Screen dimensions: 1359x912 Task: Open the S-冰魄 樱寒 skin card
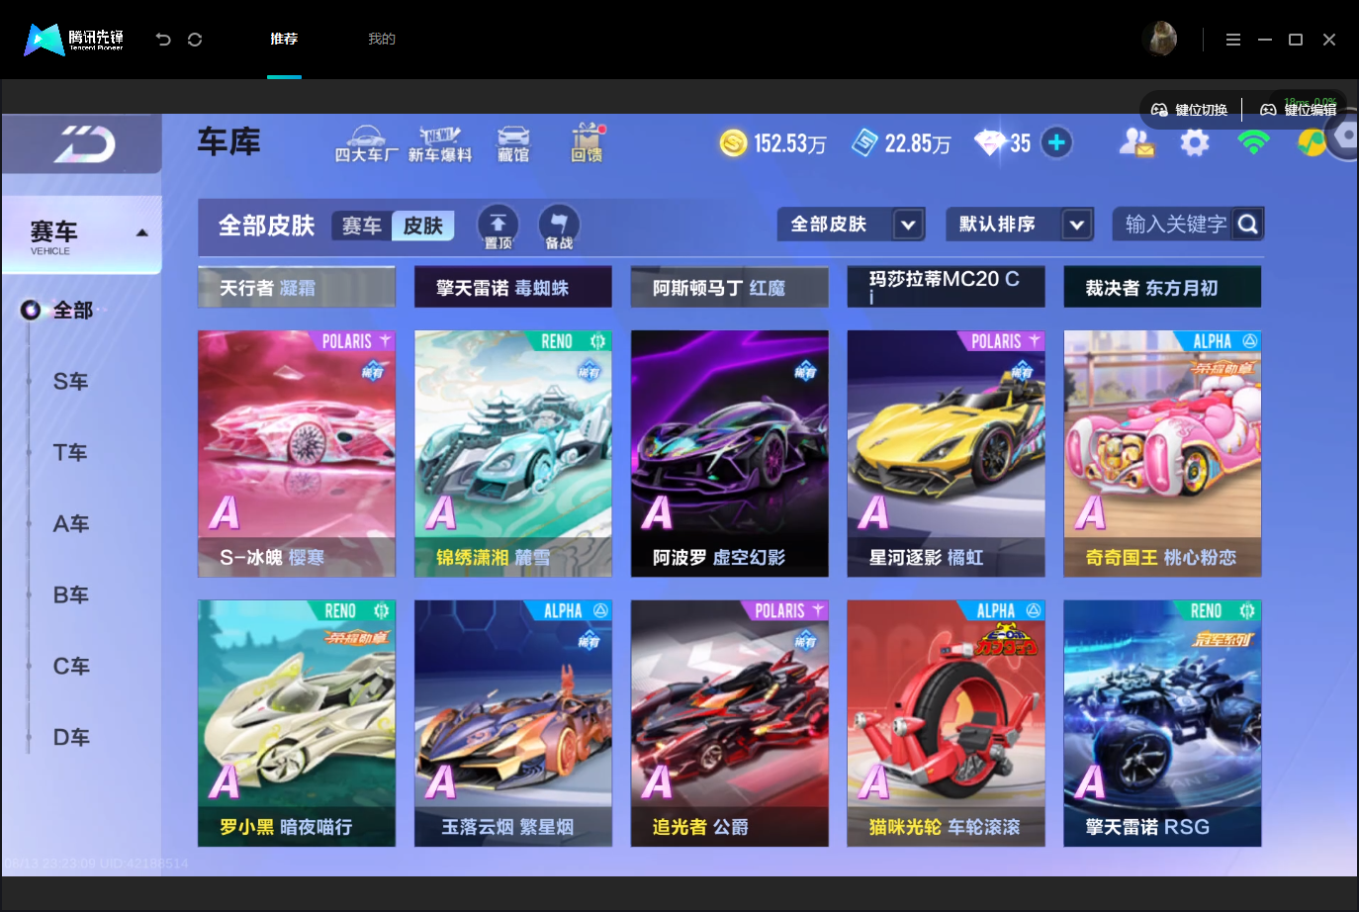pyautogui.click(x=297, y=454)
